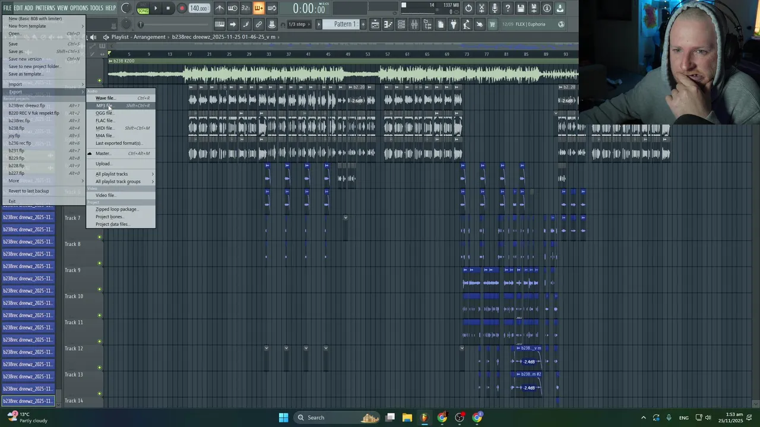Click the render/export save-as-audio icon
The image size is (760, 427).
point(534,8)
